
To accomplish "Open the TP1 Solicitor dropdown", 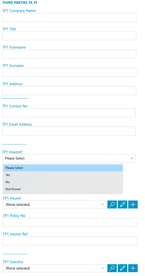I will pyautogui.click(x=55, y=268).
